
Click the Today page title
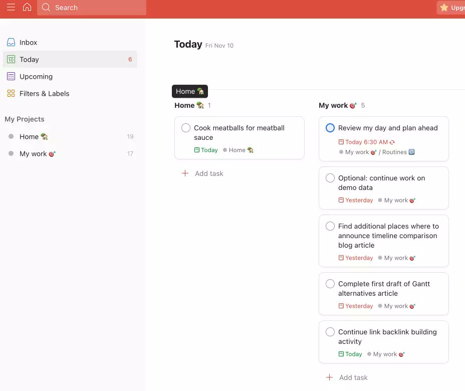pos(188,45)
